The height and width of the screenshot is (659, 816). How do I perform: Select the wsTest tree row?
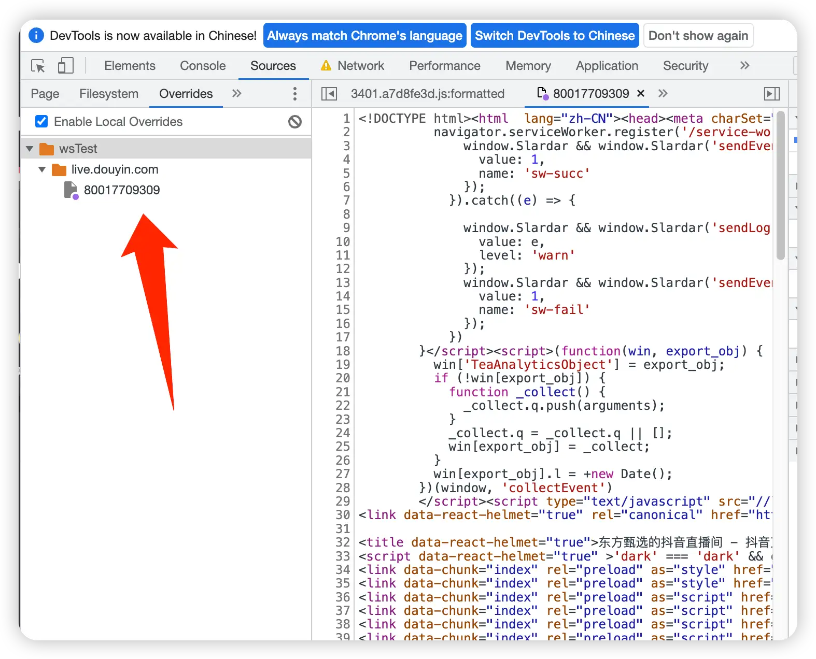pos(166,149)
